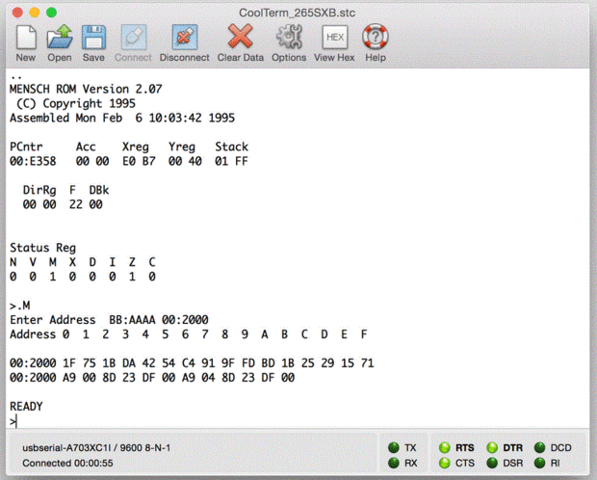Click the usbserial port status text

[x=96, y=447]
